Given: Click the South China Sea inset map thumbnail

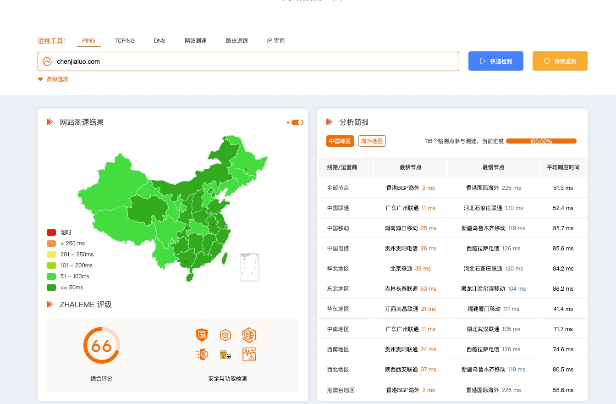Looking at the screenshot, I should (250, 267).
